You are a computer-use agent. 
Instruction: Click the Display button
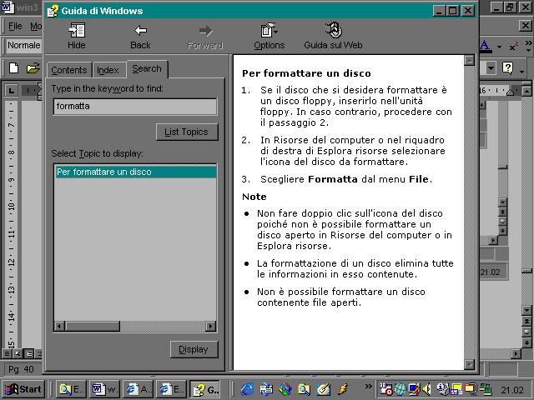194,349
